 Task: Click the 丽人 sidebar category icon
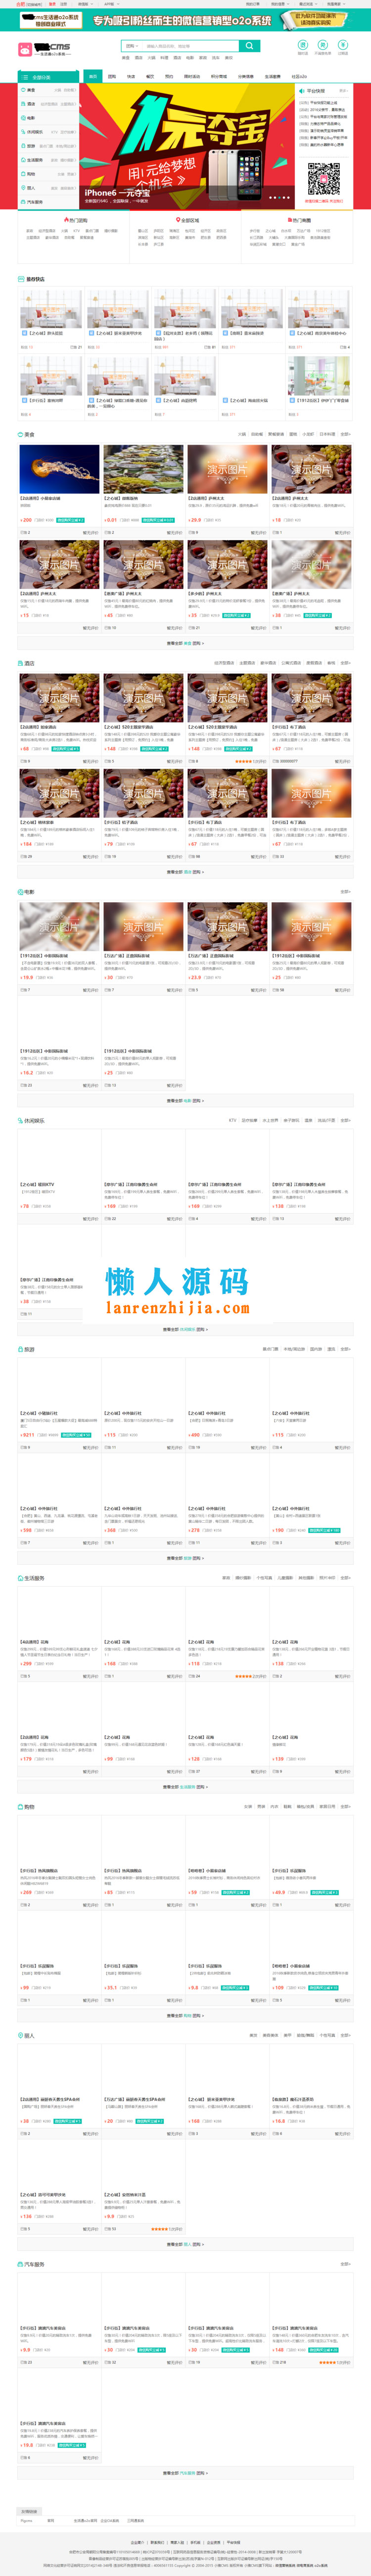coord(23,188)
